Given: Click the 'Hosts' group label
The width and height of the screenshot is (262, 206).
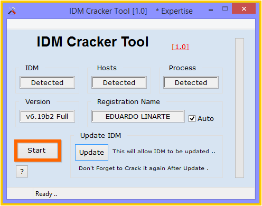Looking at the screenshot, I should pos(107,68).
